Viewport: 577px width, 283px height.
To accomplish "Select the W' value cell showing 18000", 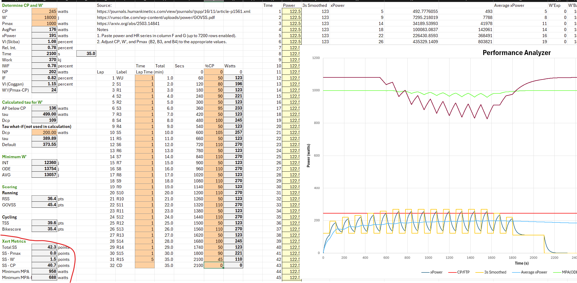I will pos(44,17).
